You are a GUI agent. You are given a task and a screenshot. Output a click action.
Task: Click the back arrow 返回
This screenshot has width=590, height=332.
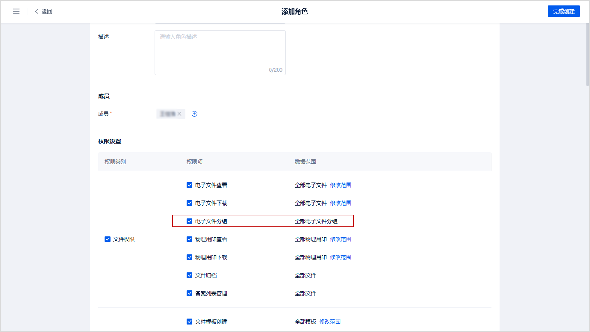click(44, 12)
